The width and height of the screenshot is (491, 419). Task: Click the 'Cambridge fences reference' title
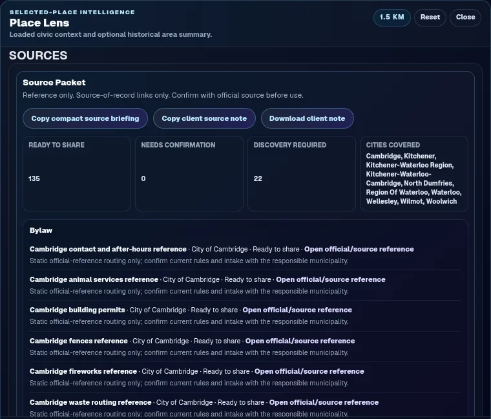79,341
